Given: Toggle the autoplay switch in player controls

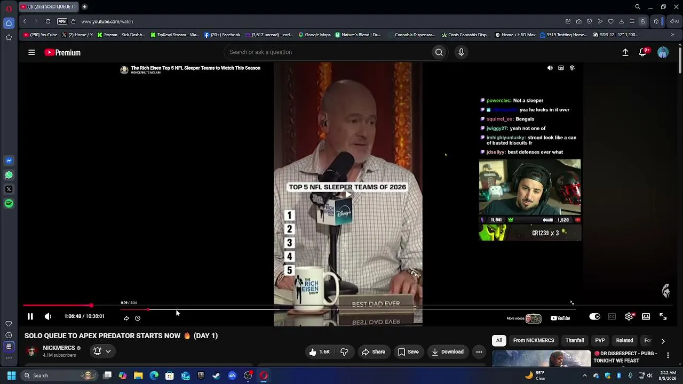Looking at the screenshot, I should (594, 317).
